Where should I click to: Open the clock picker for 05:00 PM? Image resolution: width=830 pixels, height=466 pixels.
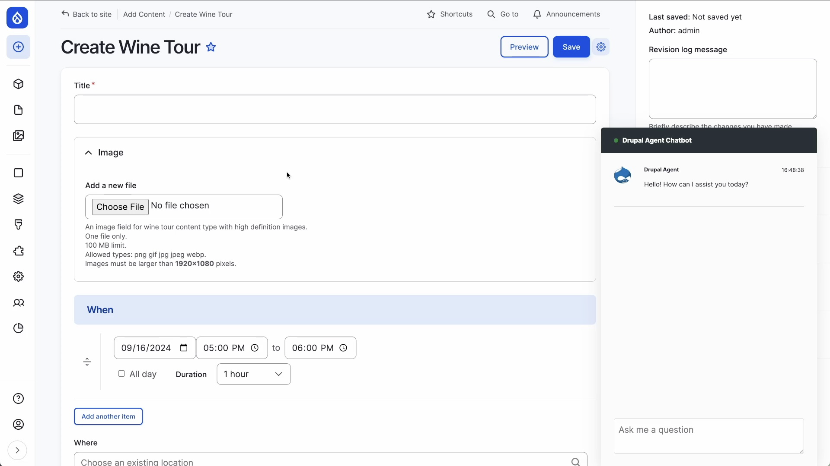pos(254,348)
